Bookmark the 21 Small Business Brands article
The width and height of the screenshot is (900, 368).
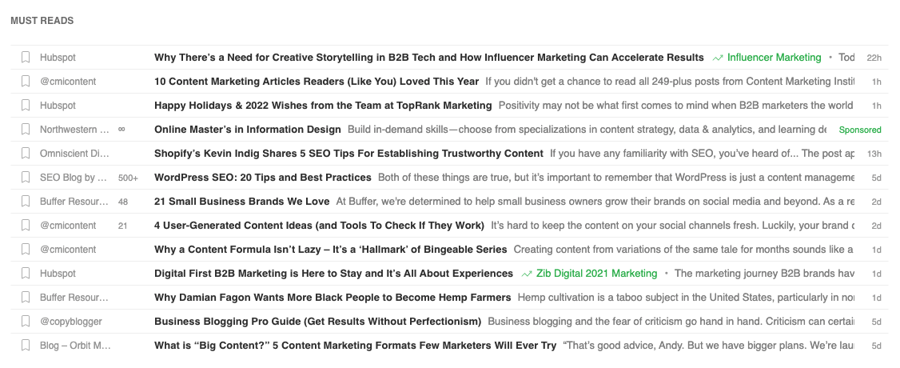(26, 202)
